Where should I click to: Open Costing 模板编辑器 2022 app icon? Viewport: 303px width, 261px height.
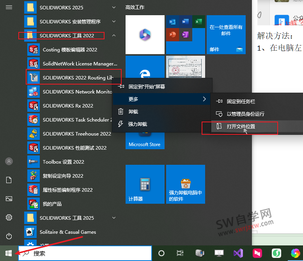34,49
